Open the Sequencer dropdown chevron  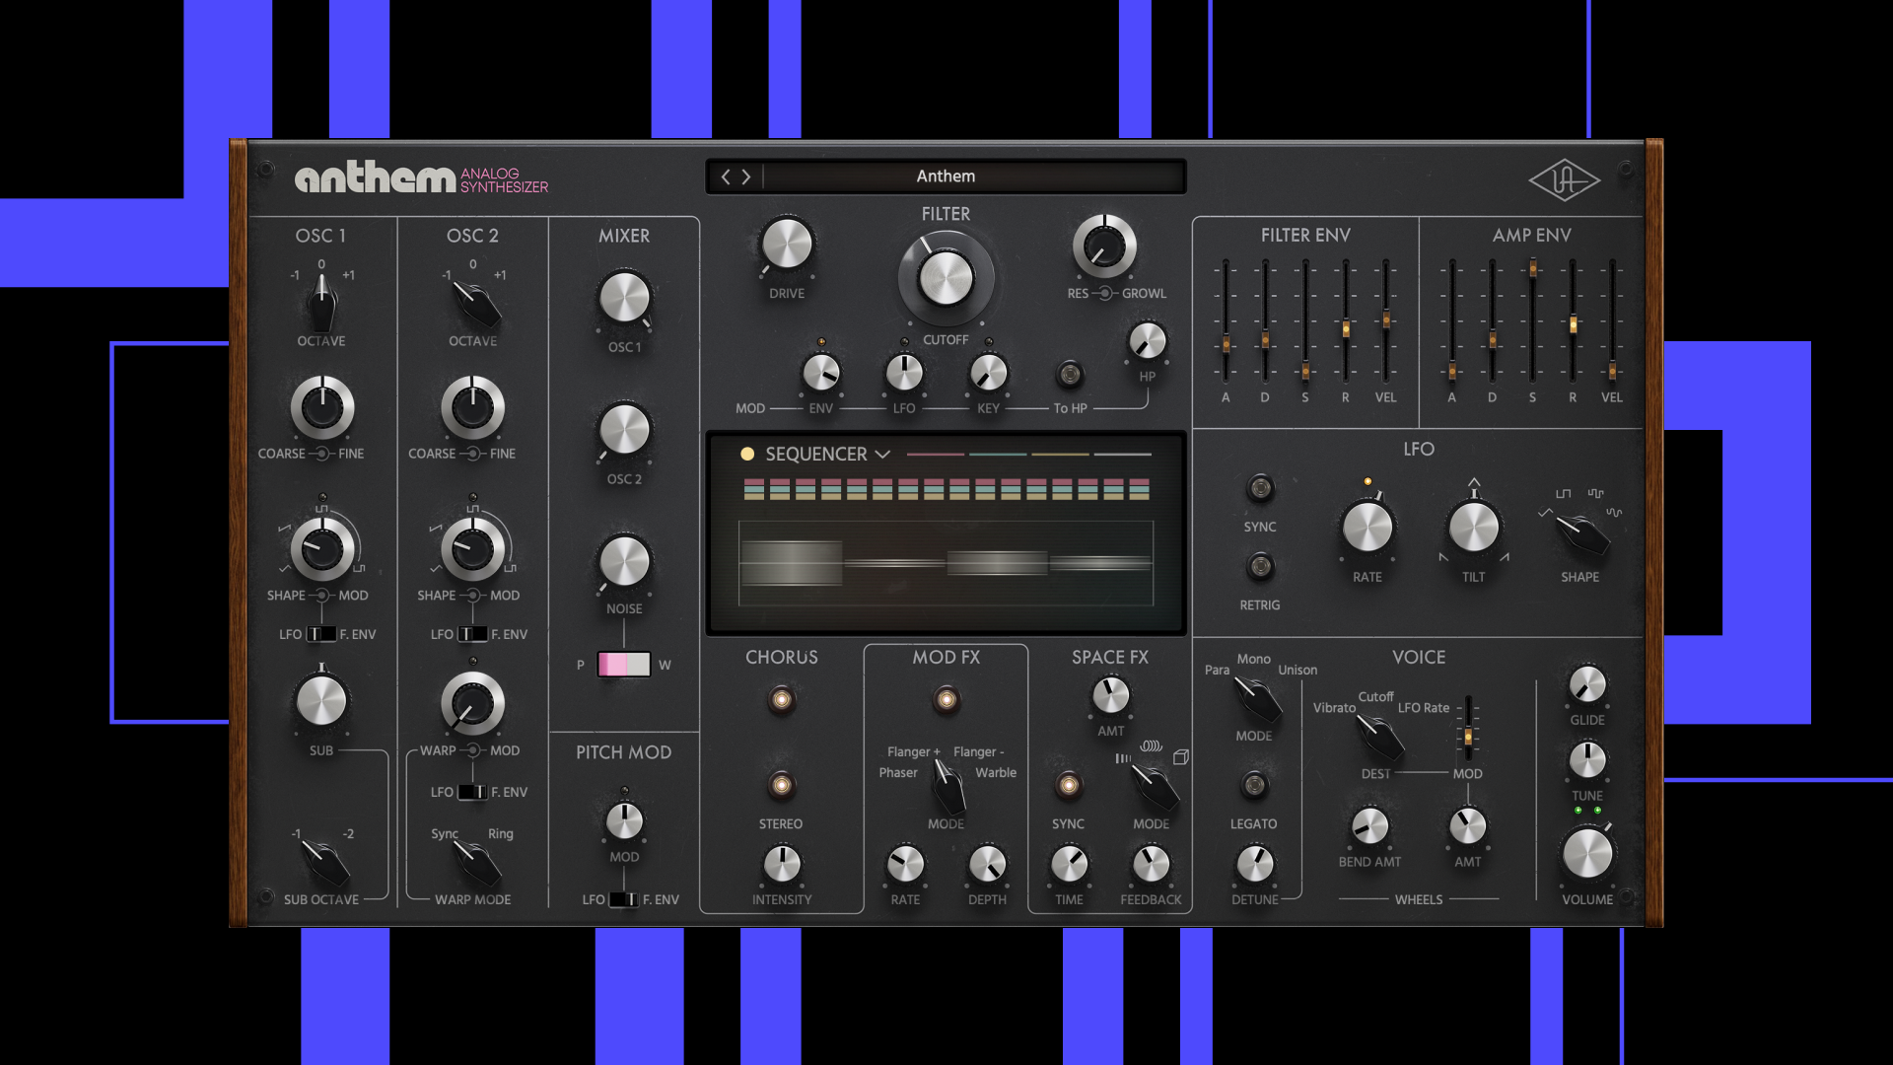(x=882, y=454)
